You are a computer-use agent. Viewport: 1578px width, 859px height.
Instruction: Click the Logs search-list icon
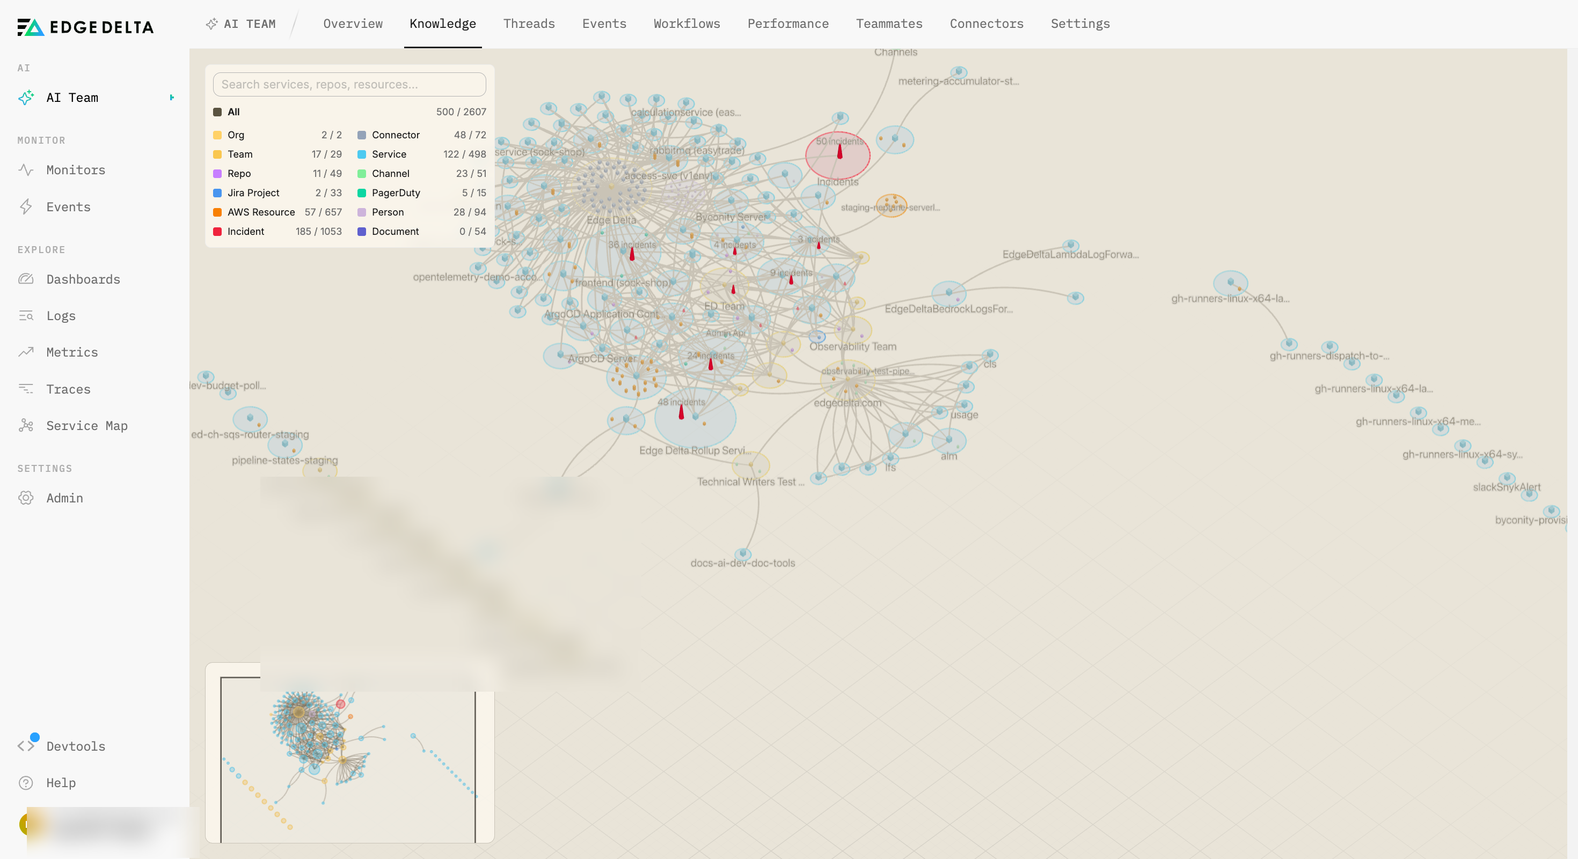click(26, 316)
